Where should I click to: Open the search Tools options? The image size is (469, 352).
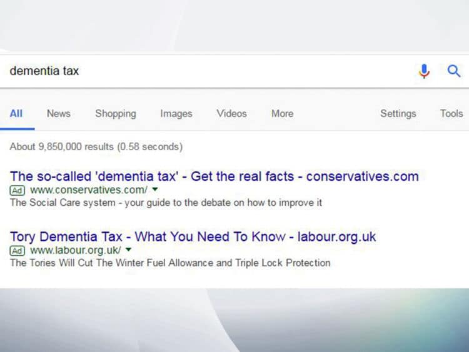click(451, 114)
